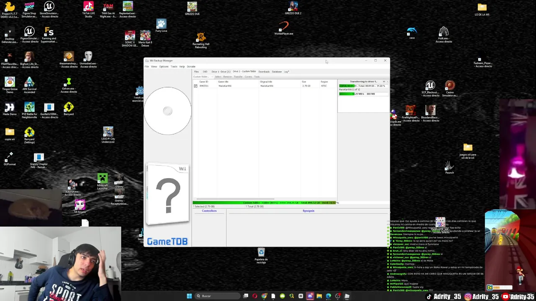Select the GUIFormat desktop icon
536x301 pixels.
[9, 159]
